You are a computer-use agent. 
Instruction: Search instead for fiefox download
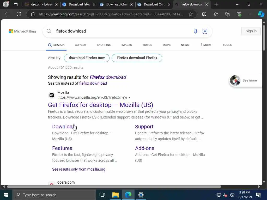click(93, 83)
